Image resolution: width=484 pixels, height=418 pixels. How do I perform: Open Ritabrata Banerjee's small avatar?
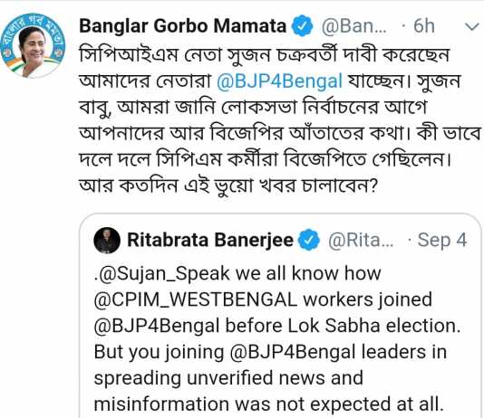107,241
